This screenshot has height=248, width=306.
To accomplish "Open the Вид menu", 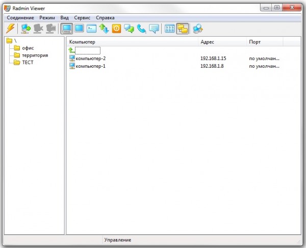I will coord(64,18).
